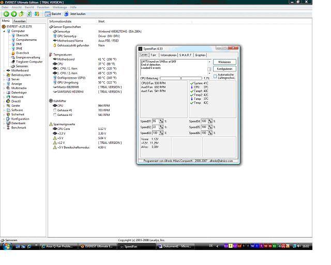
Task: Expand the Motherboard tree node
Action: coord(4,70)
